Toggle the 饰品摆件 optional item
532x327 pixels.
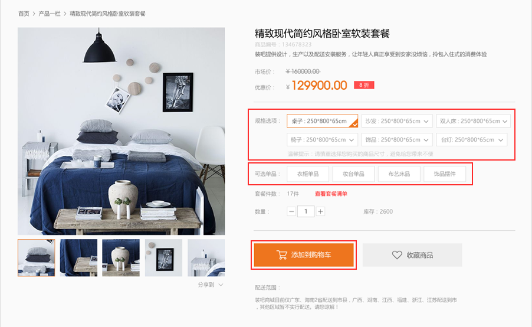445,174
